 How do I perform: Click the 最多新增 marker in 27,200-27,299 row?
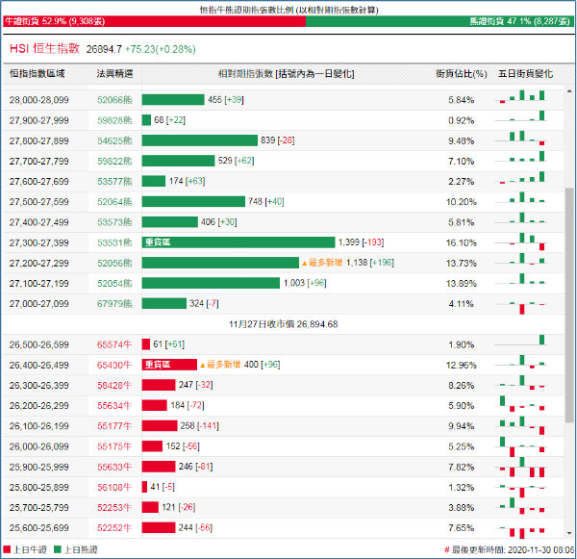(322, 263)
